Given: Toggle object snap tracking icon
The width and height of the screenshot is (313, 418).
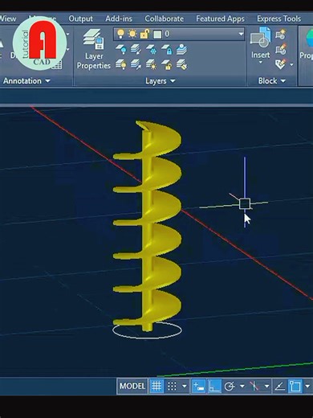Looking at the screenshot, I should [x=279, y=386].
